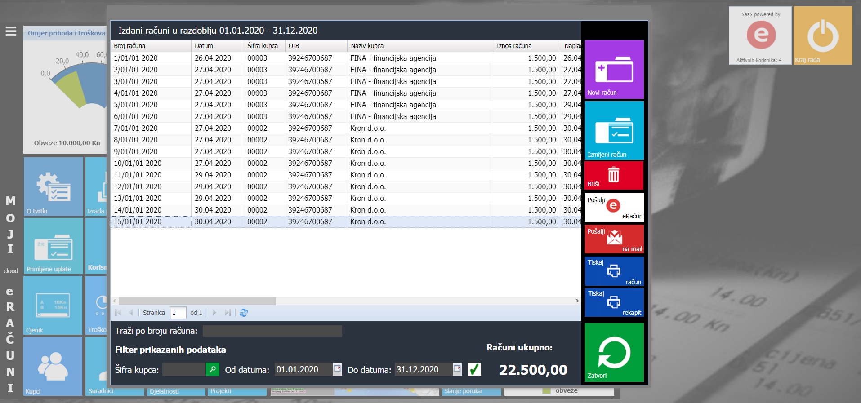This screenshot has height=403, width=861.
Task: Open the Cjenik tile
Action: click(x=53, y=305)
